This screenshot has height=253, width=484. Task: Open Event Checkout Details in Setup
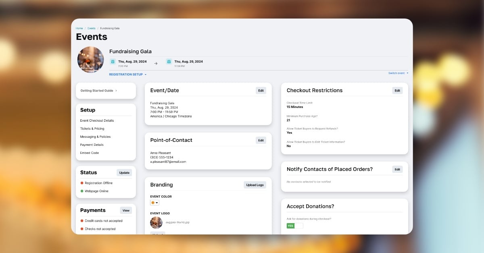(97, 120)
